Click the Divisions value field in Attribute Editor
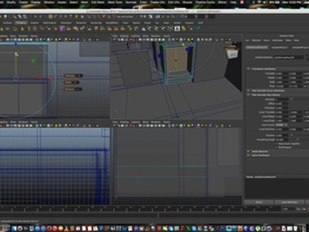The height and width of the screenshot is (232, 309). click(282, 99)
